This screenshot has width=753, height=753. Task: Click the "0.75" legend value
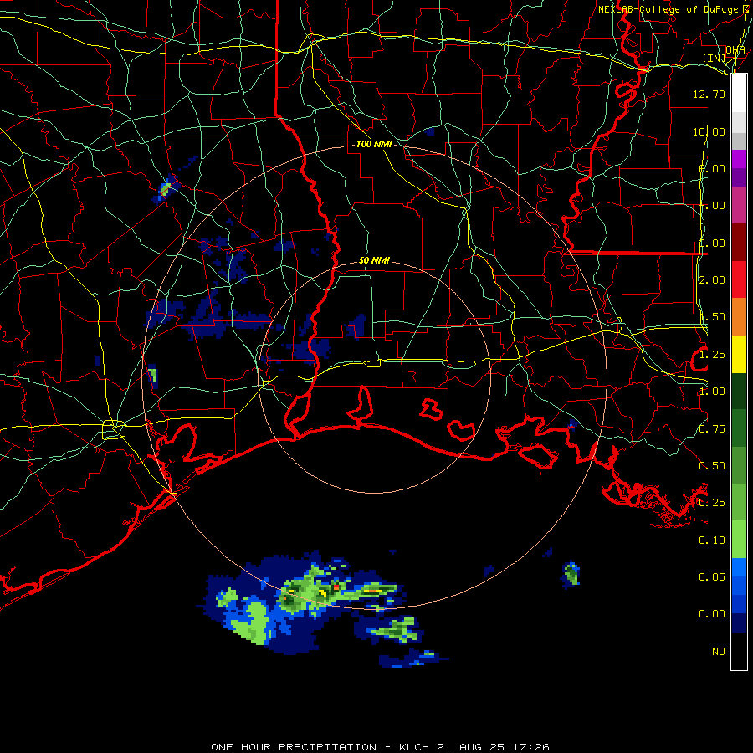(x=712, y=429)
